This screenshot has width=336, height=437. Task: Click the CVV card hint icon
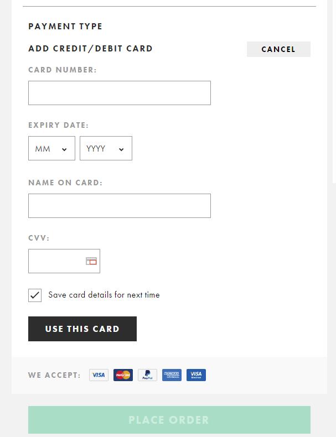pos(91,261)
